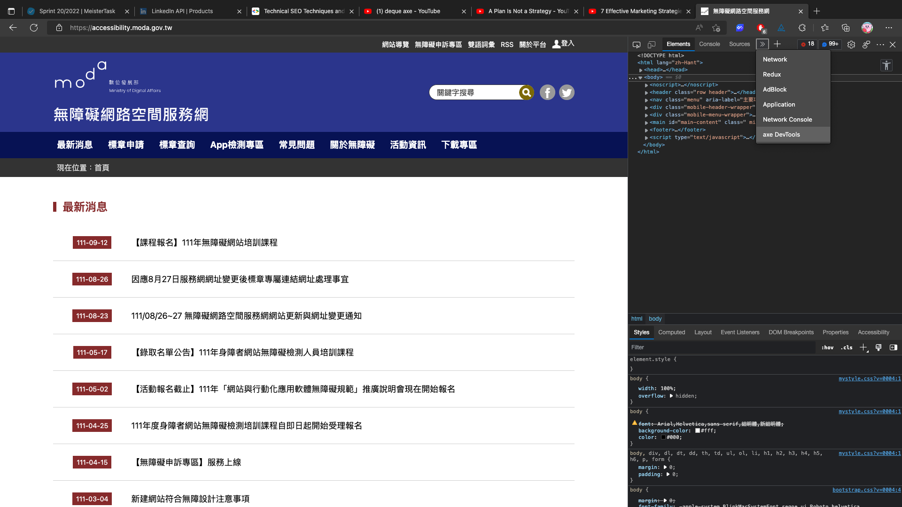
Task: Toggle the .cls classes panel
Action: coord(847,347)
